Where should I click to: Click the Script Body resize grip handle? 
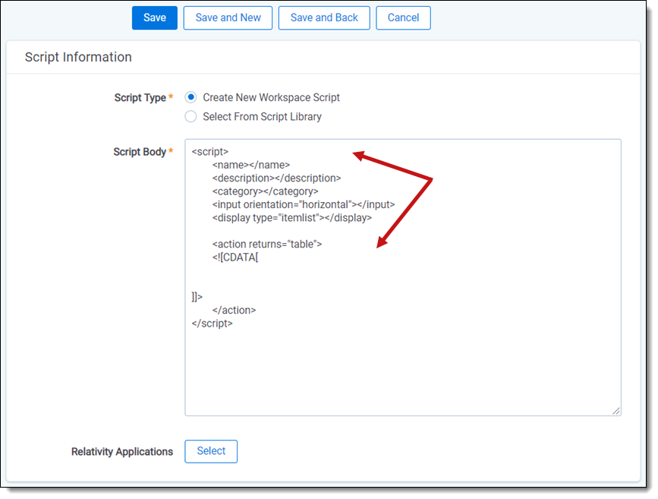[616, 411]
